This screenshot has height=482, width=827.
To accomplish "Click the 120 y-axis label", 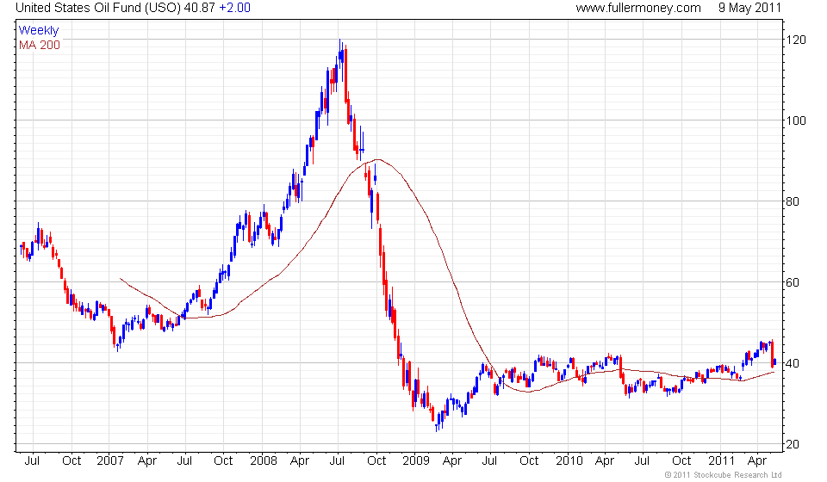I will (x=796, y=40).
